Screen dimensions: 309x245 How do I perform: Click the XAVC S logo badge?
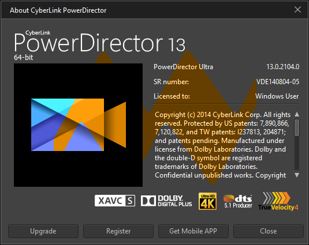tap(115, 201)
